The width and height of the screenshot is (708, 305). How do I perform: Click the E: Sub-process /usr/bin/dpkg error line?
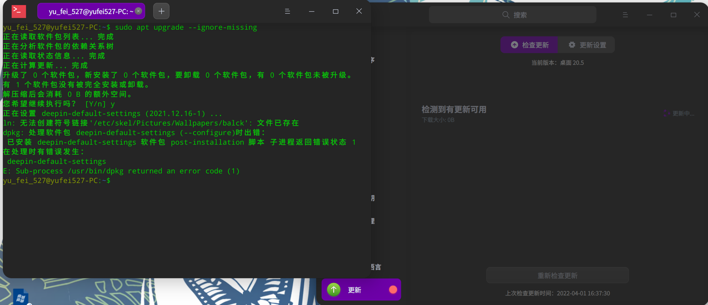tap(121, 171)
